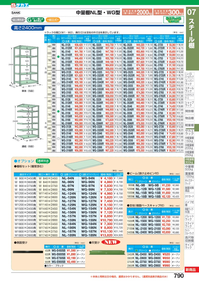The height and width of the screenshot is (281, 199).
Task: Go to タナガード index tab
Action: coord(189,196)
